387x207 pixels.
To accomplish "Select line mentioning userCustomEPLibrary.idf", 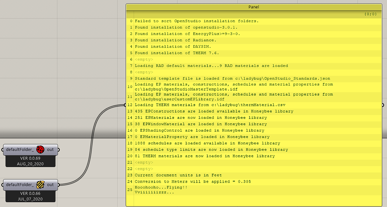I will (x=254, y=97).
